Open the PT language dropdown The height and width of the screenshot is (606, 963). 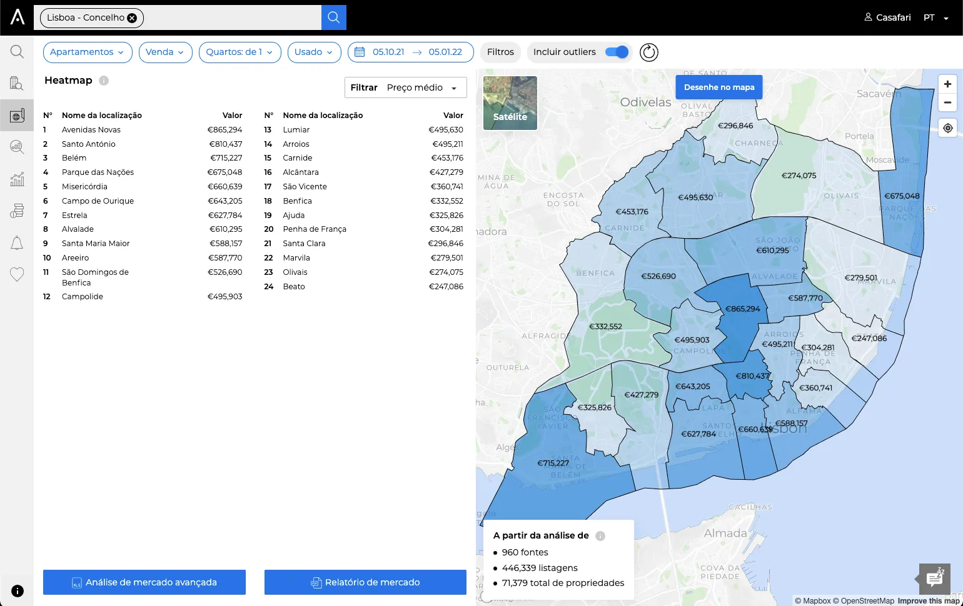936,17
